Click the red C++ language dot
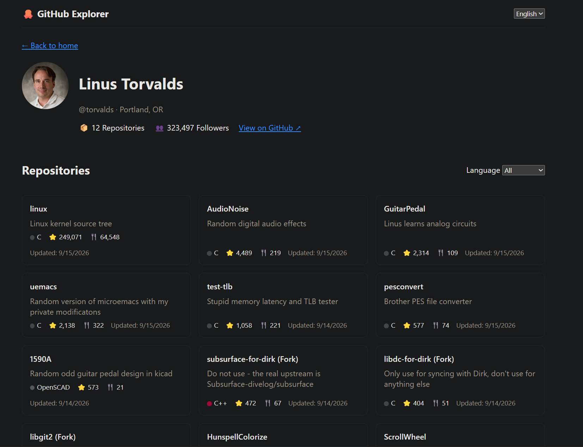This screenshot has width=583, height=447. coord(209,404)
